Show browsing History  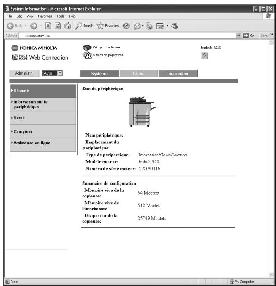(126, 26)
